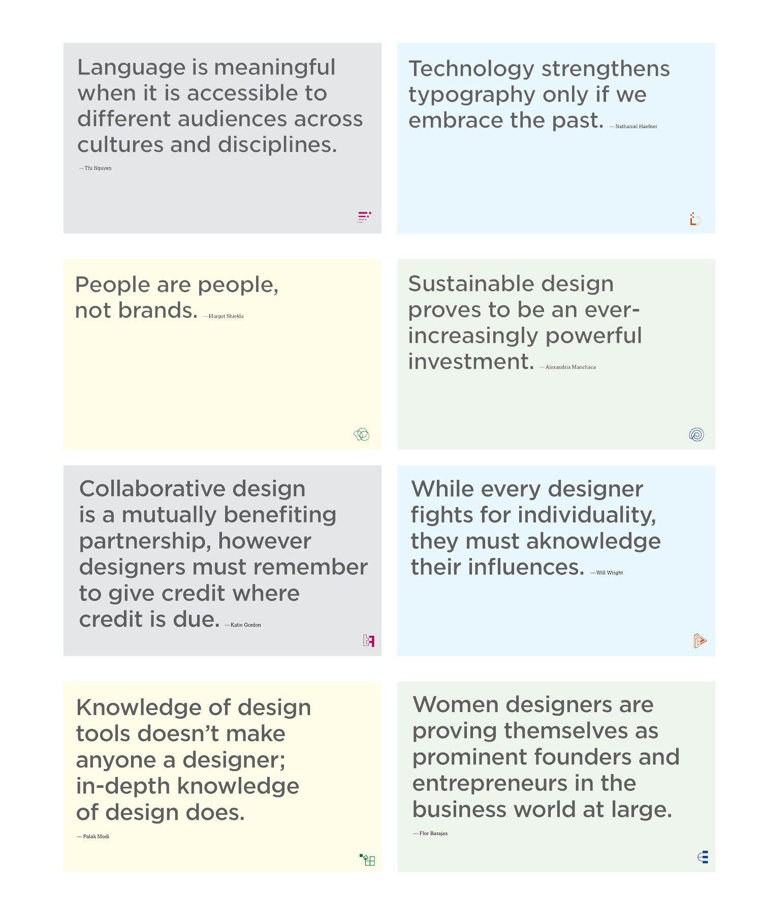Click the blue E-shaped icon on Flor Barajas card

[703, 857]
